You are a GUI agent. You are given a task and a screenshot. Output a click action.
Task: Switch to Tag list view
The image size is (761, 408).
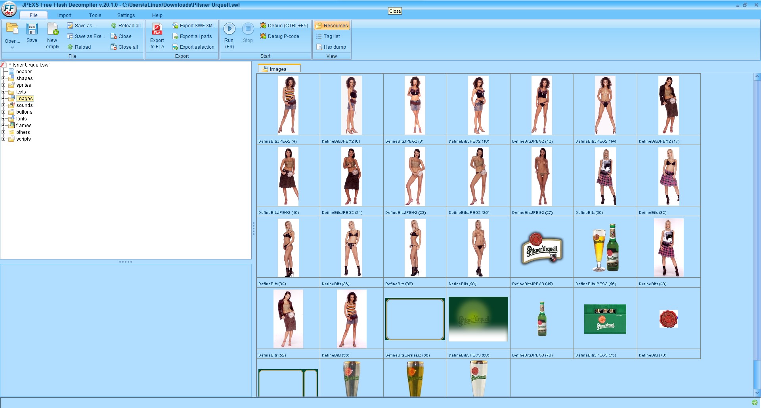coord(328,36)
